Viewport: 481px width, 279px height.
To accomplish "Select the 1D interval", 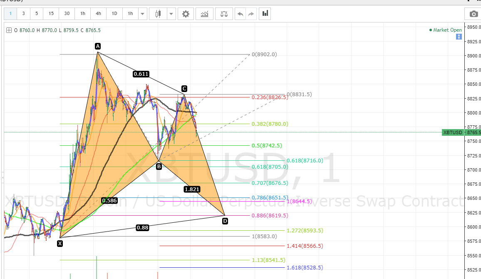I will [x=114, y=13].
